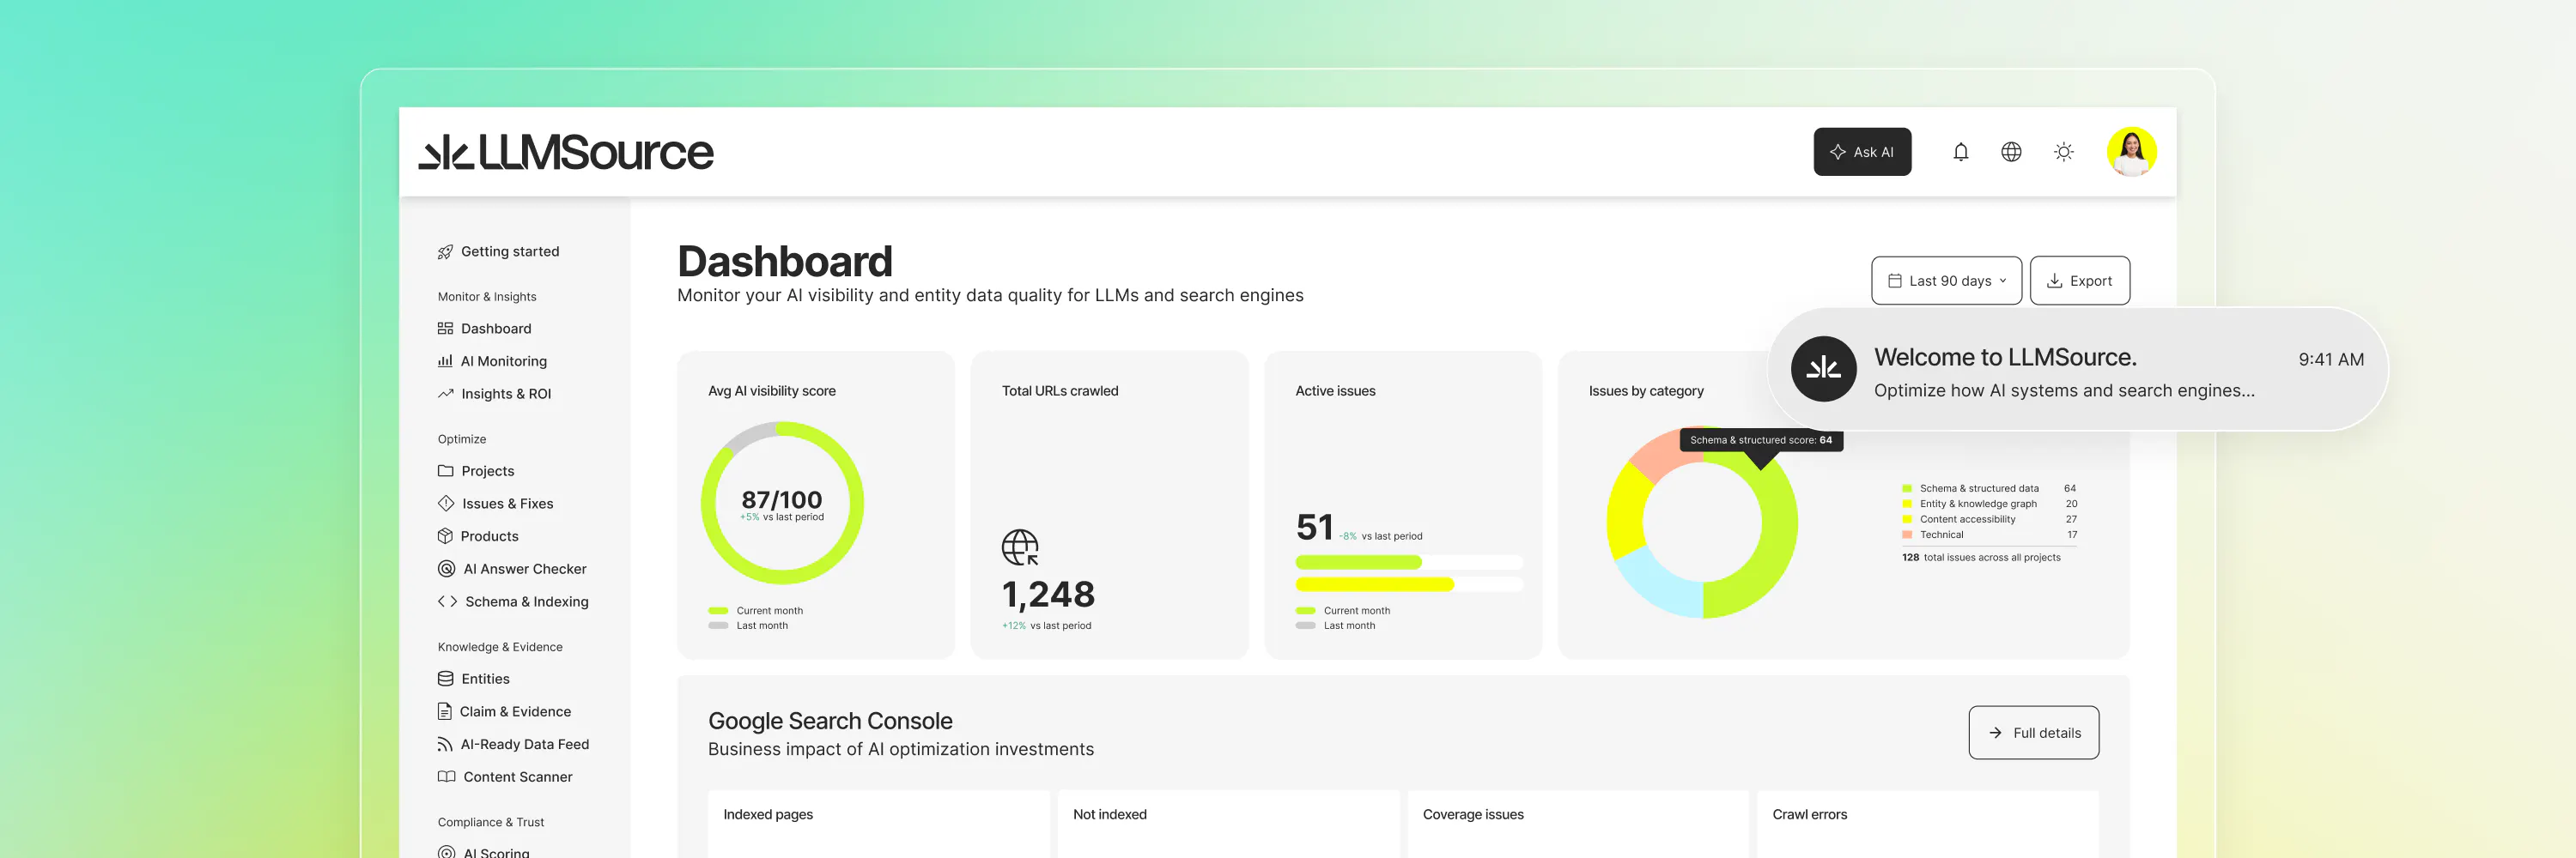
Task: Click the Entity & knowledge graph legend entry
Action: pyautogui.click(x=1989, y=504)
